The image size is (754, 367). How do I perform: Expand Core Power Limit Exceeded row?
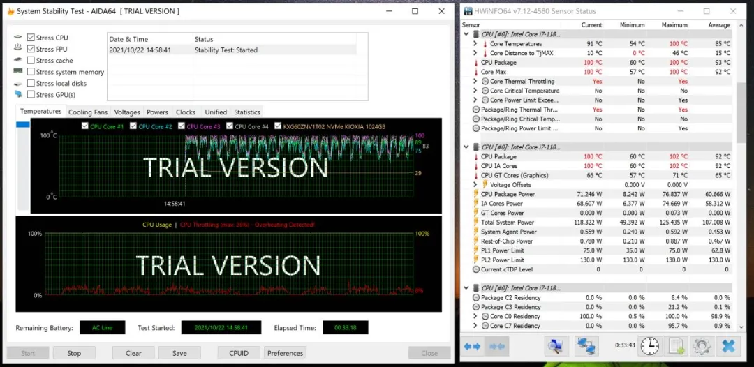pos(475,100)
